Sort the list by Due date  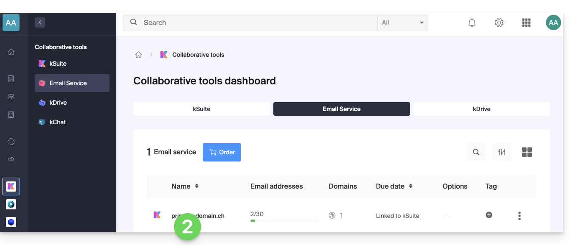coord(410,186)
